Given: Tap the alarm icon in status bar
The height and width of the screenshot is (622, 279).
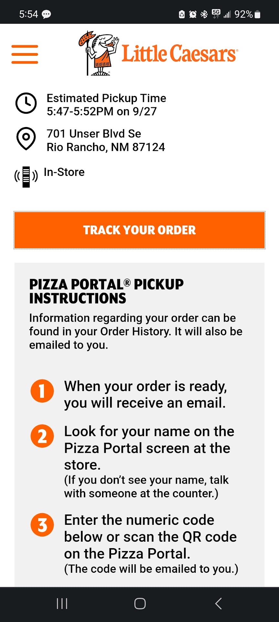Looking at the screenshot, I should click(x=193, y=14).
